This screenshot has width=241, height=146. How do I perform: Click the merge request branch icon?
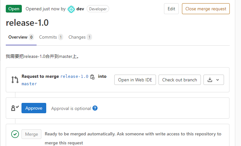pos(15,80)
